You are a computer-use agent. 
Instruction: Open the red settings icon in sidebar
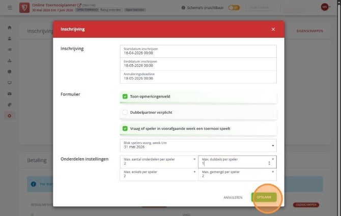pyautogui.click(x=9, y=116)
